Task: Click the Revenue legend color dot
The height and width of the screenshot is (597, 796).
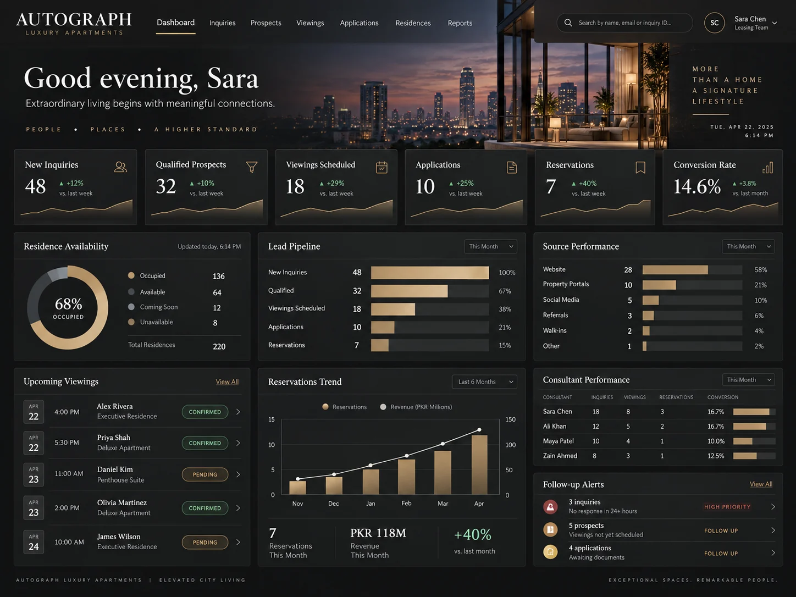Action: point(383,407)
